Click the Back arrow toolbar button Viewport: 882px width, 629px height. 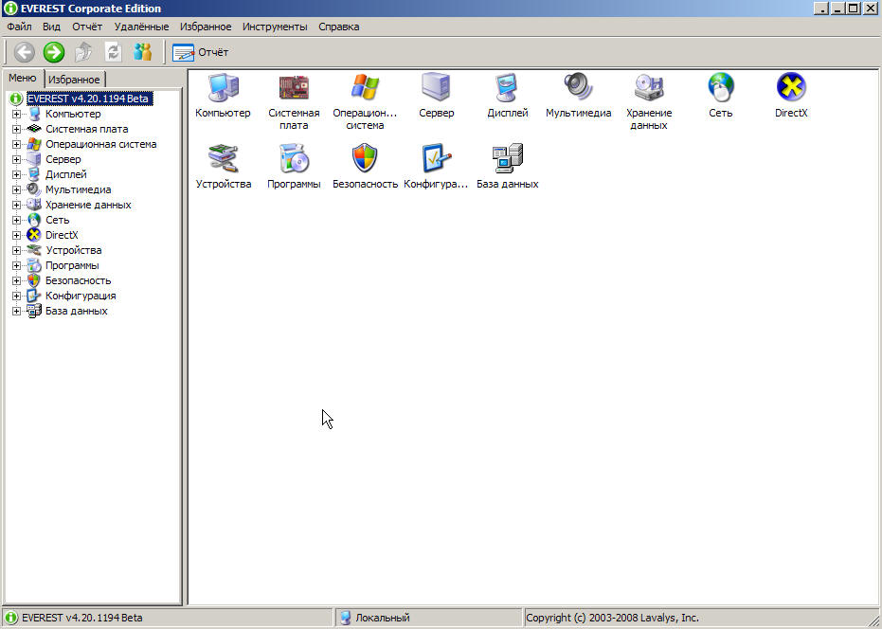[25, 52]
